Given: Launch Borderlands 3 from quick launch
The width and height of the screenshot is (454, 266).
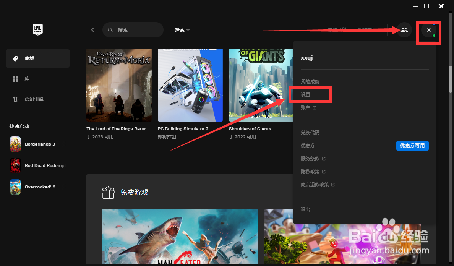Looking at the screenshot, I should [x=37, y=144].
